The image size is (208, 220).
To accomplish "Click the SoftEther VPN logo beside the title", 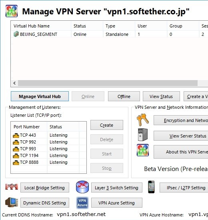I will (12, 11).
